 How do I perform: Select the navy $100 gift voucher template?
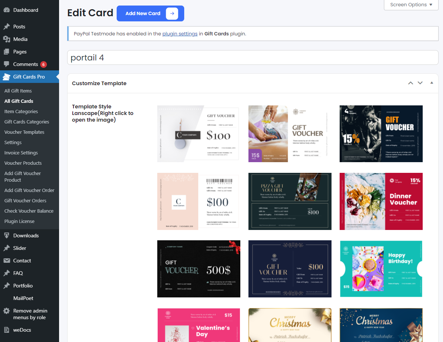(x=290, y=269)
